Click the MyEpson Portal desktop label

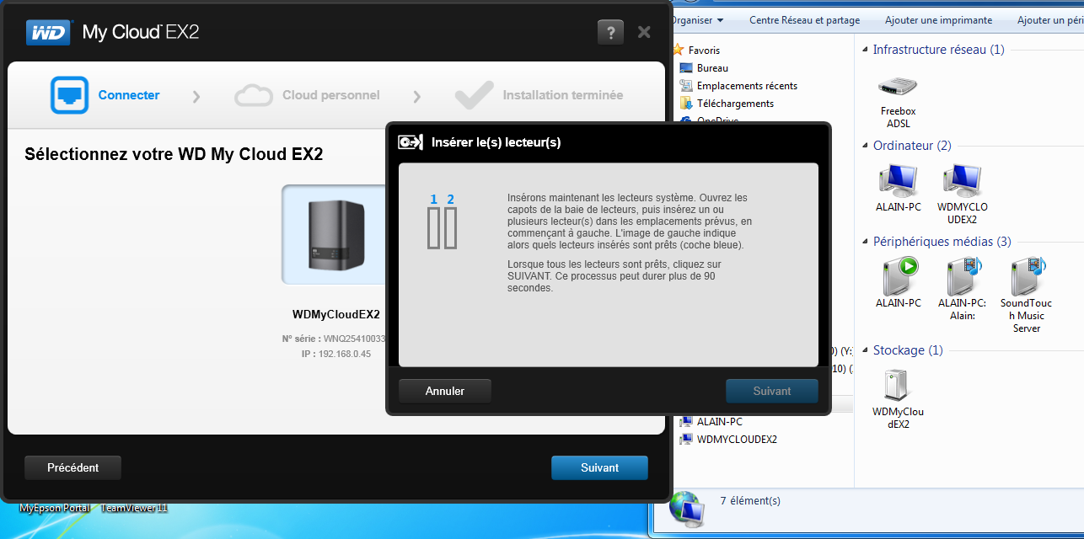[55, 508]
